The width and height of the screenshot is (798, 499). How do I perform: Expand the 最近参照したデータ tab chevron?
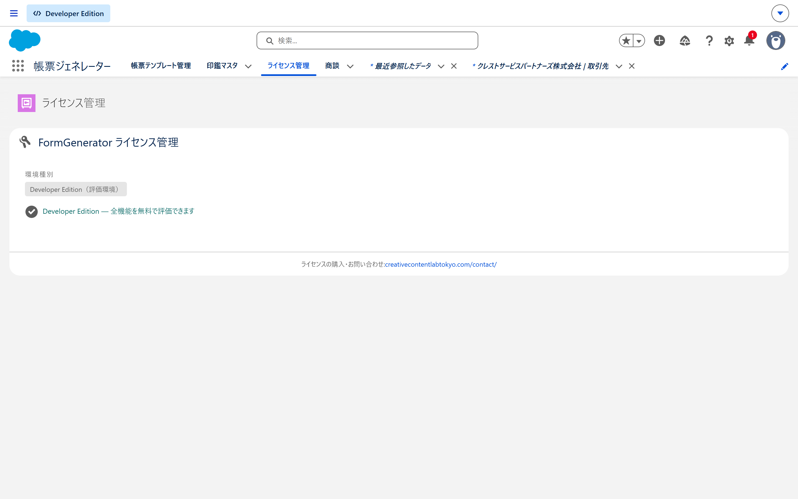point(441,66)
